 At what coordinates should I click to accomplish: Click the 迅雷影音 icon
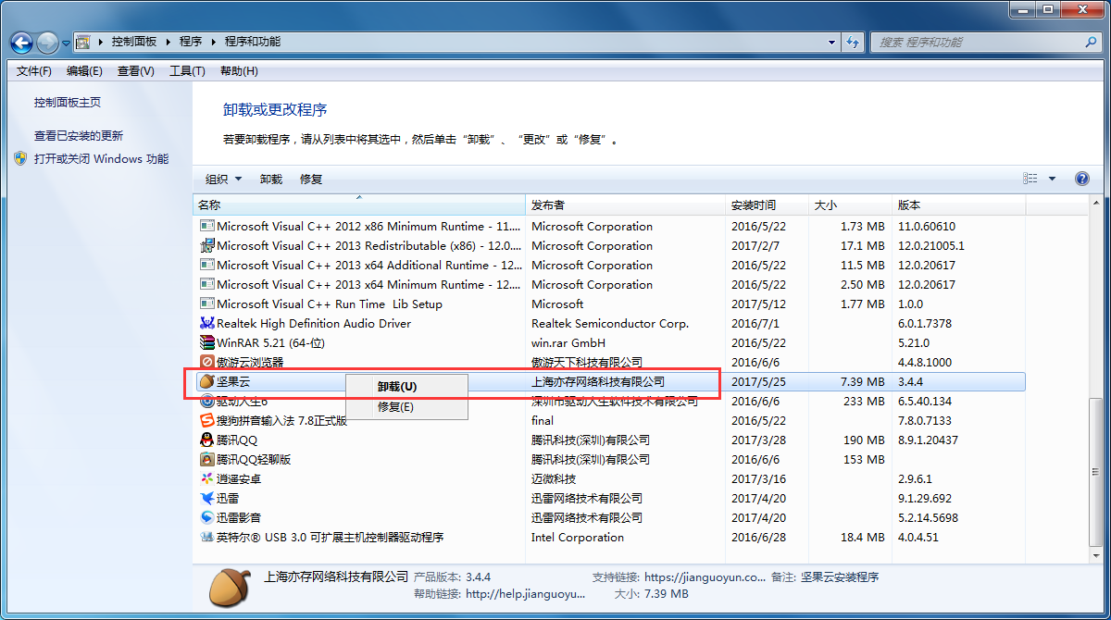207,517
